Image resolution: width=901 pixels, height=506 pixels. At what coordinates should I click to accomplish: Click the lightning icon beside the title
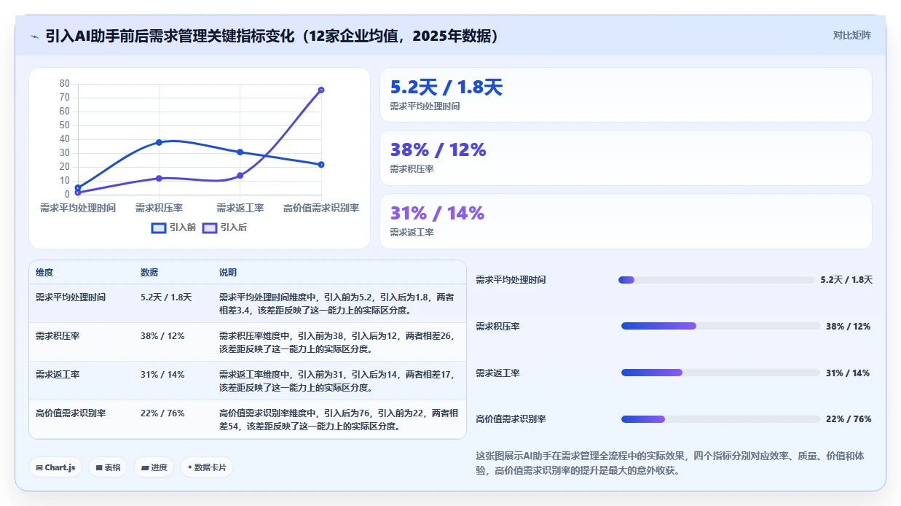coord(34,36)
